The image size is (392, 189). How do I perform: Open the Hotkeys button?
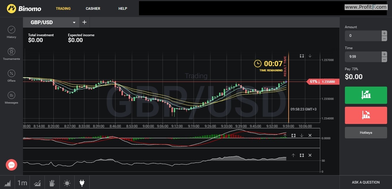tap(366, 133)
